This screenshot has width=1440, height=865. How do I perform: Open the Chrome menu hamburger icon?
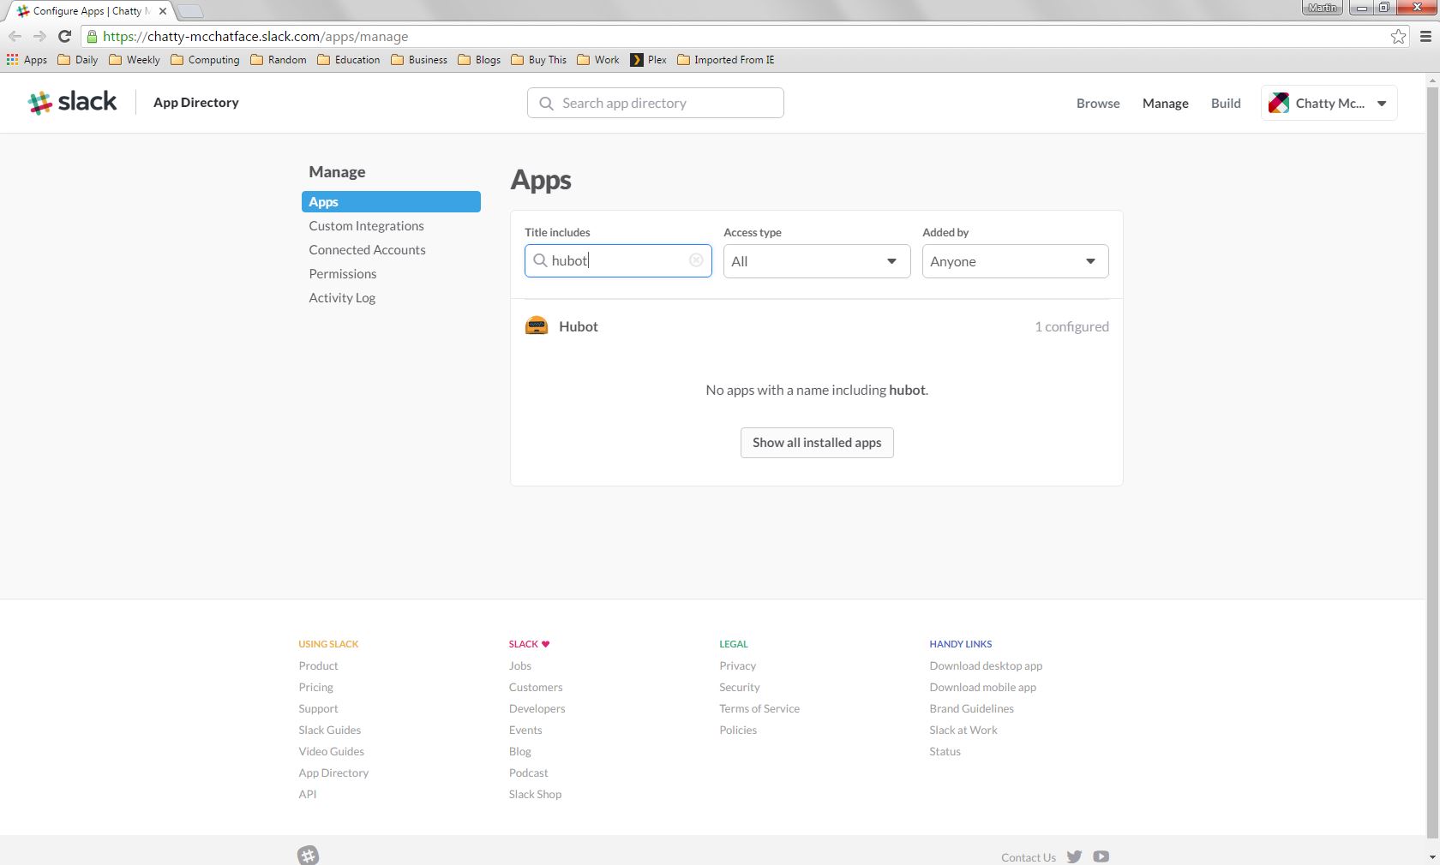(1425, 36)
